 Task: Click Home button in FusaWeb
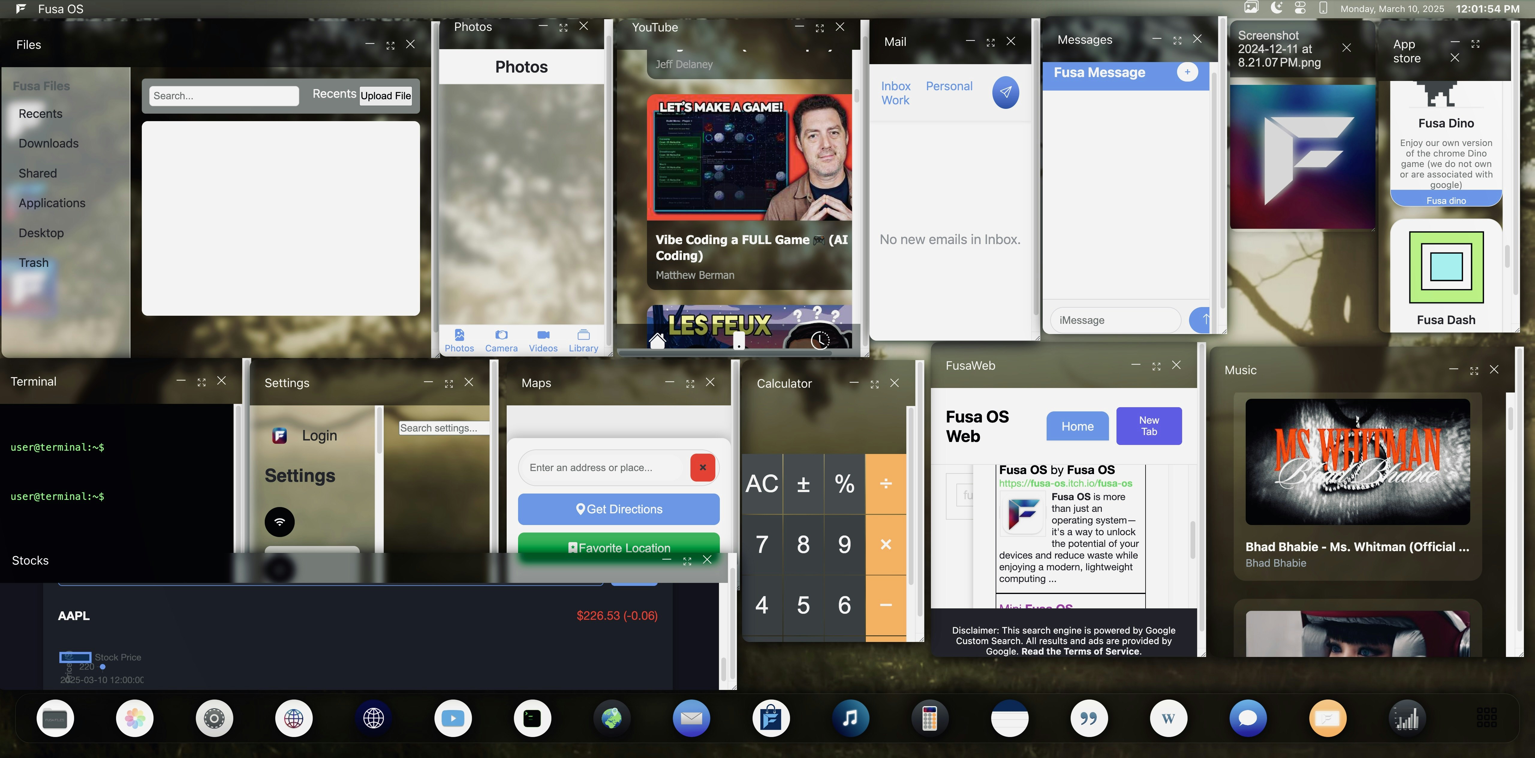click(x=1077, y=427)
